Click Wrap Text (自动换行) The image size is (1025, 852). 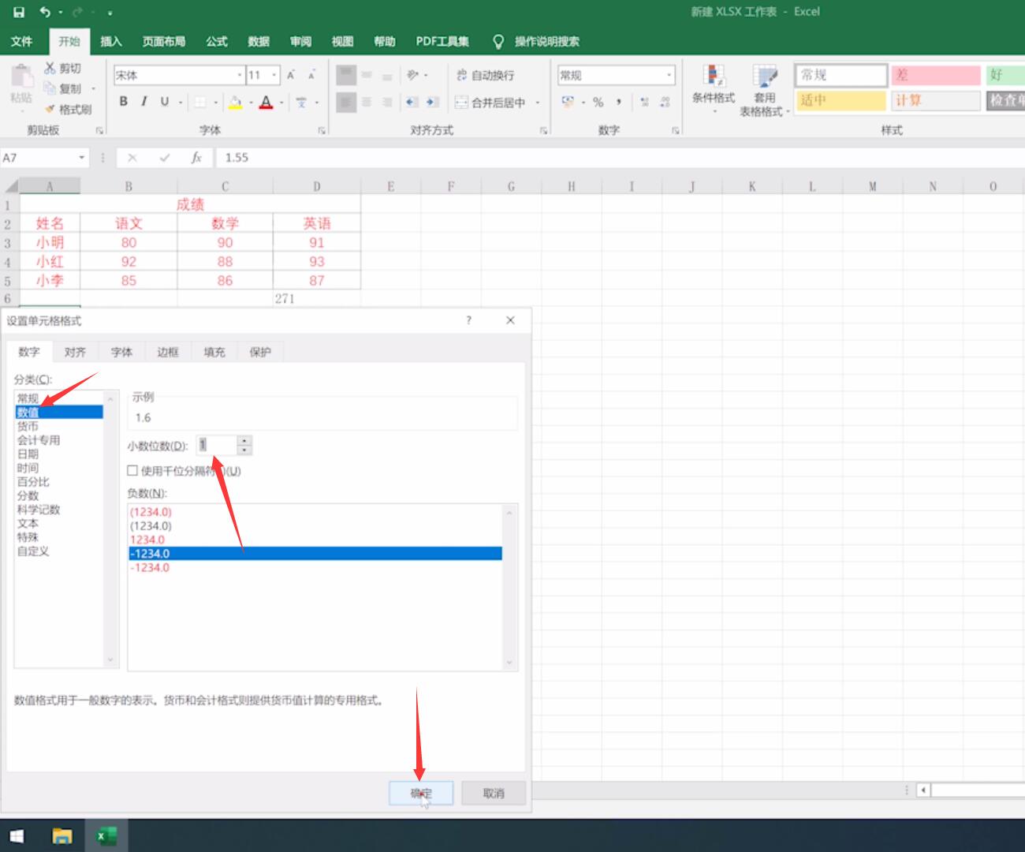[x=484, y=75]
